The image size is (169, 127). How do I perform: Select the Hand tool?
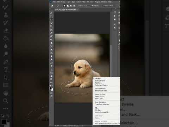[51, 76]
